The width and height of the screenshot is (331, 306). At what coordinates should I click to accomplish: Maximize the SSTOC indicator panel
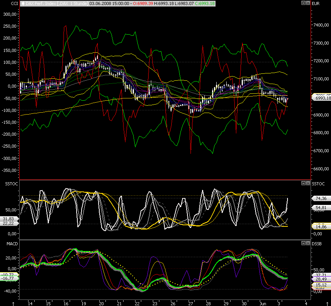tap(303, 183)
